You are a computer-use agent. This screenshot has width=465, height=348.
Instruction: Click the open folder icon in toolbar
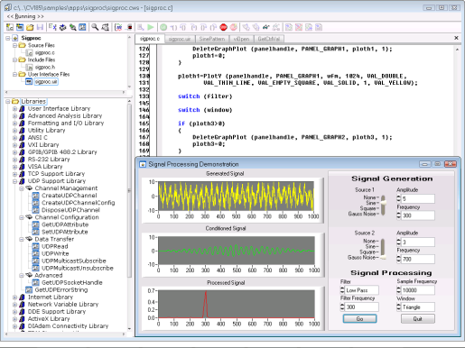(30, 27)
